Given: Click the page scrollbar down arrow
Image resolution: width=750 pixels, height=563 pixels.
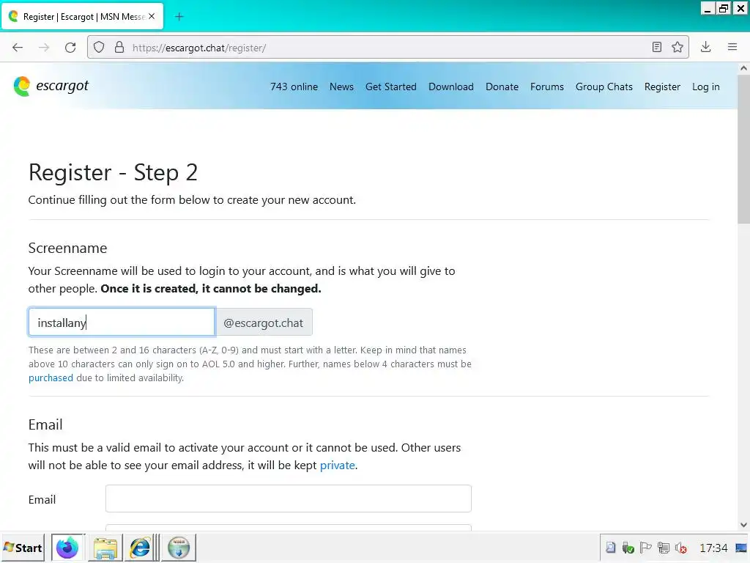Looking at the screenshot, I should (x=743, y=525).
